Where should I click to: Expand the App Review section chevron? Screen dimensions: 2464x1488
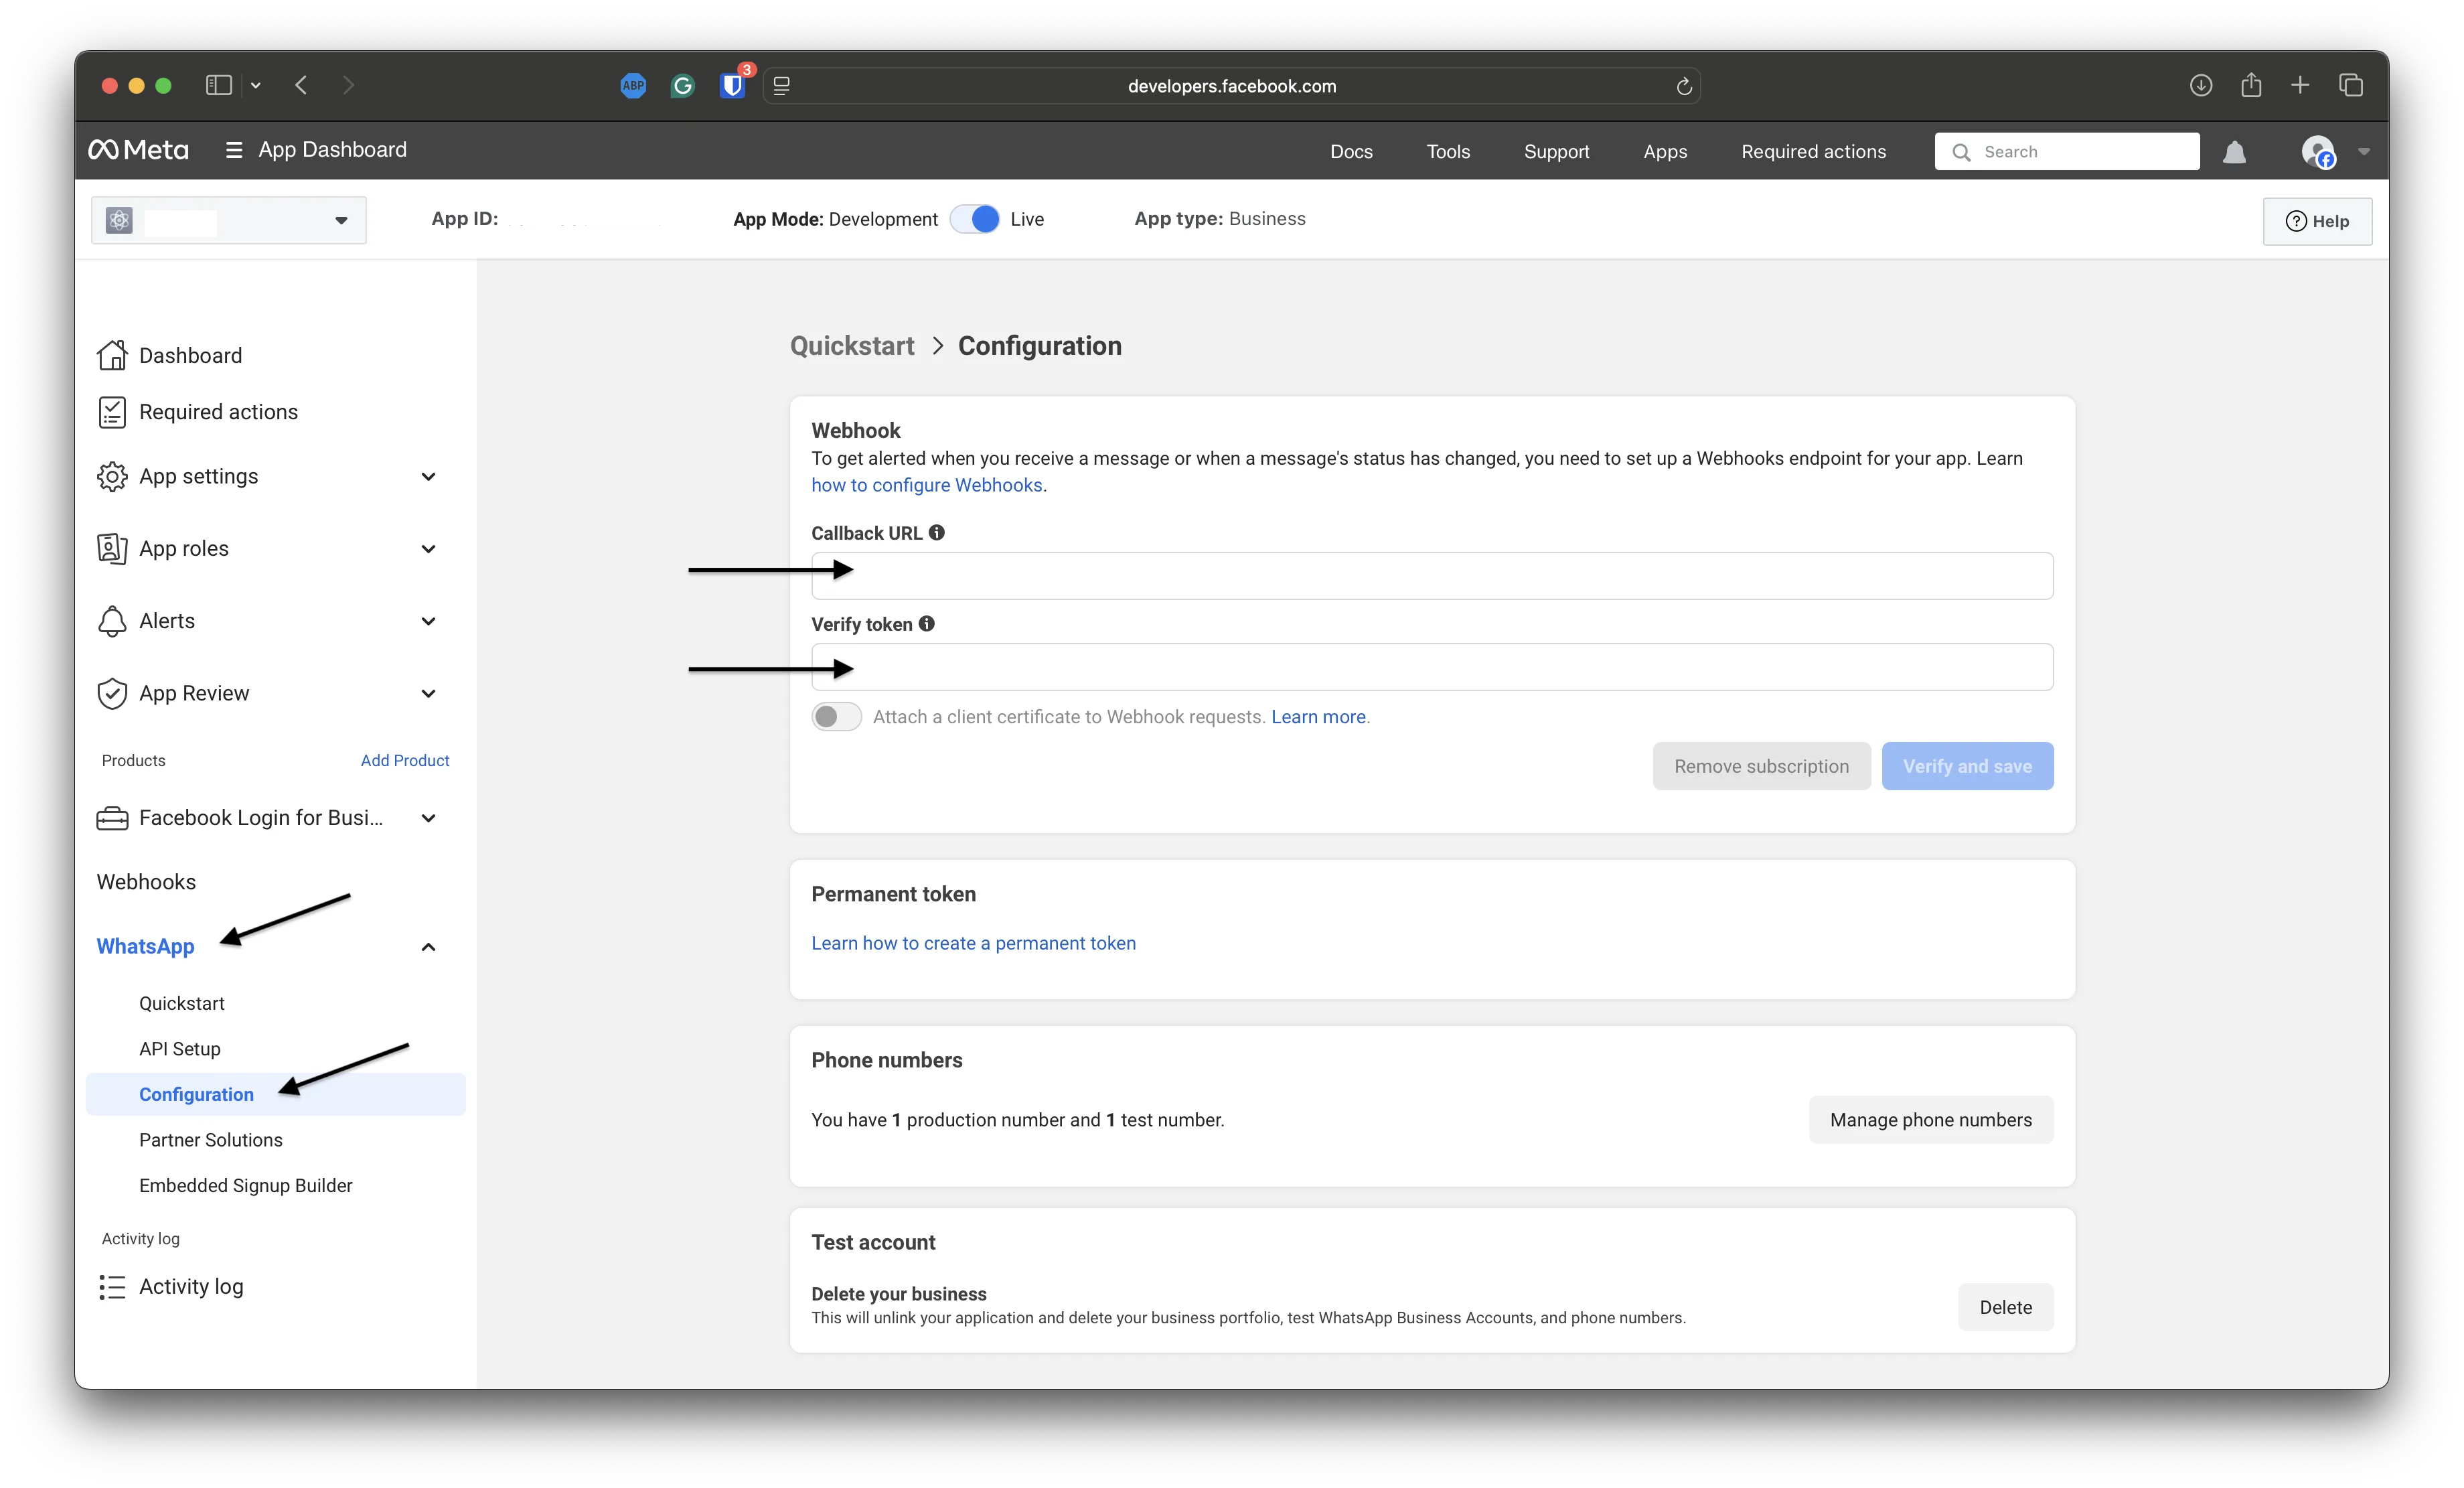pos(429,694)
